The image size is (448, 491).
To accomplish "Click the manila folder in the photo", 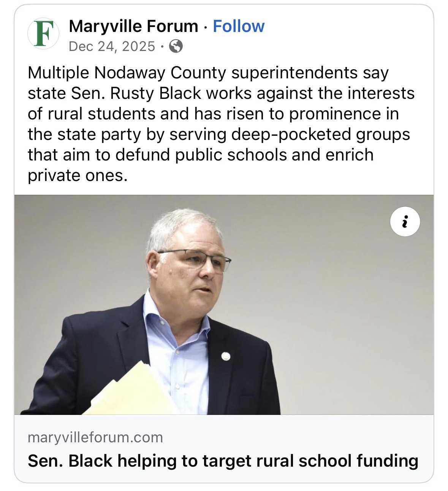I will point(129,388).
